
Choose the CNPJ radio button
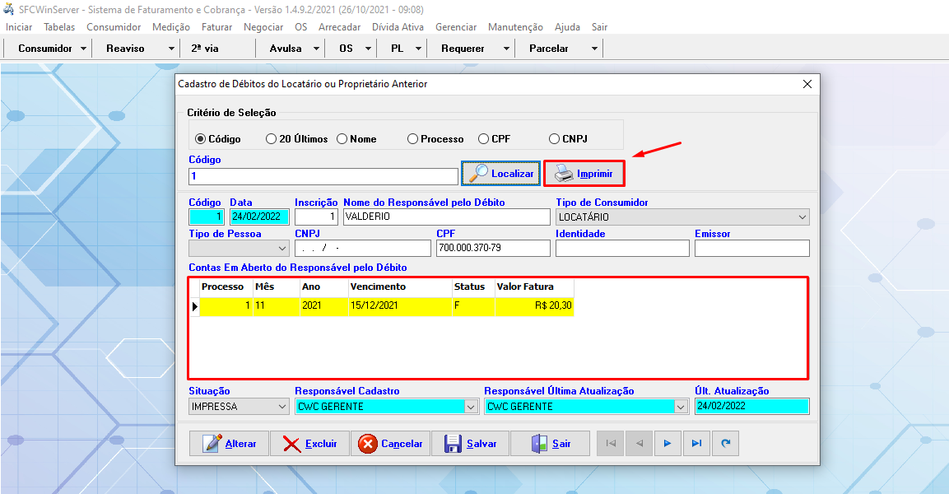[555, 139]
